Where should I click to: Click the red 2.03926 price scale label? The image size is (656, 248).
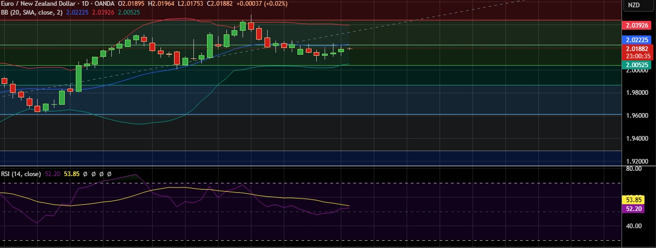point(637,25)
